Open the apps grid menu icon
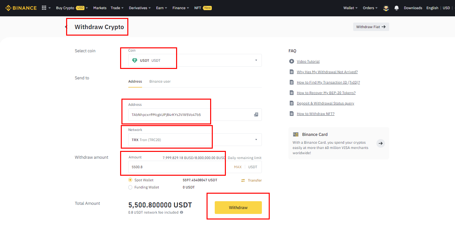Viewport: 455px width, 227px height. pyautogui.click(x=44, y=8)
